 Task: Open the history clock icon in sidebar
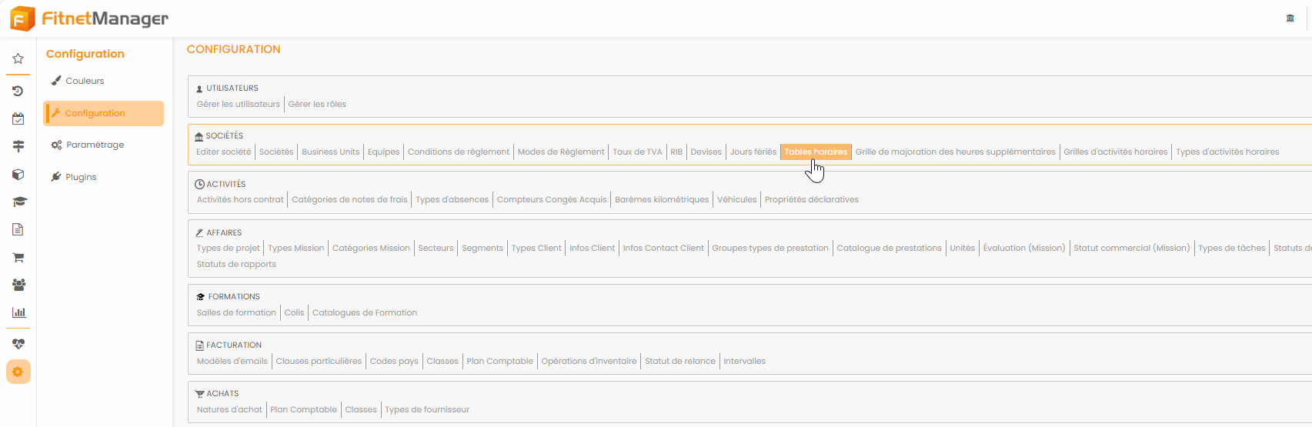pyautogui.click(x=18, y=91)
